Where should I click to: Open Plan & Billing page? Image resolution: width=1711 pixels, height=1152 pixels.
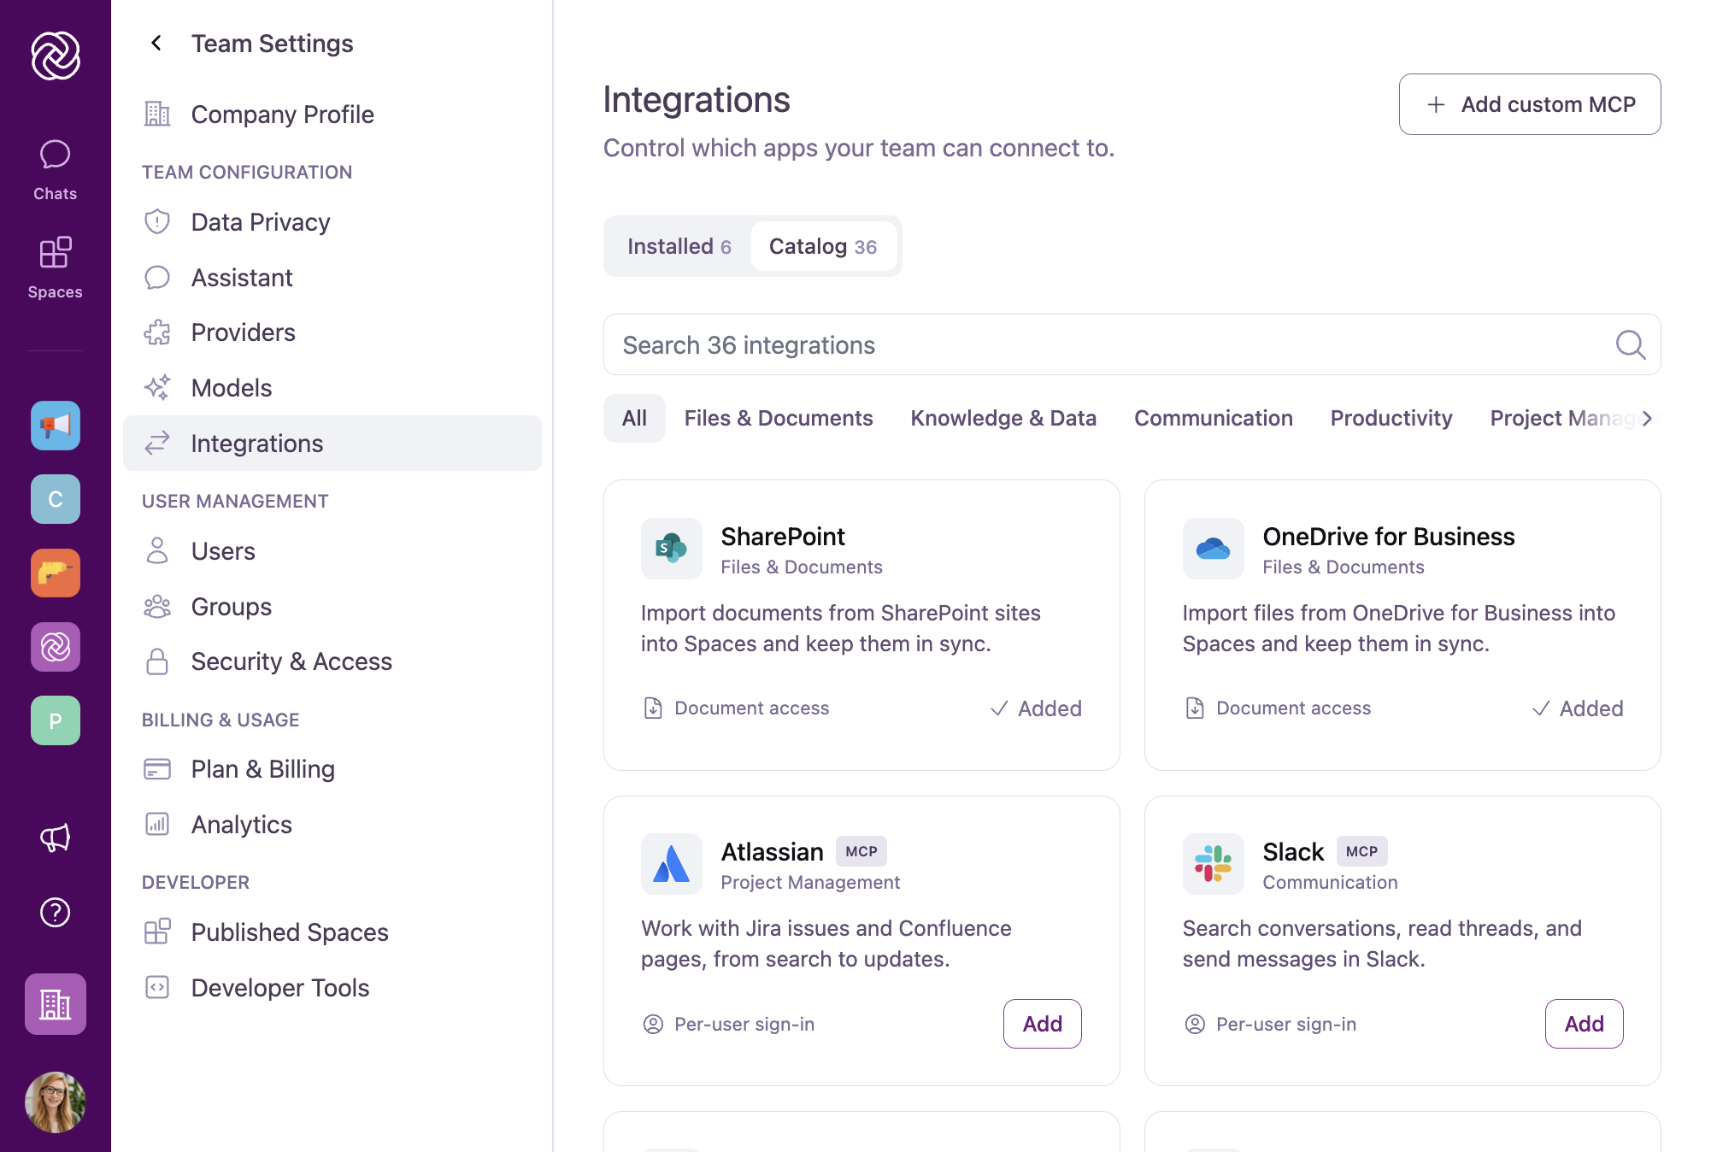[332, 769]
